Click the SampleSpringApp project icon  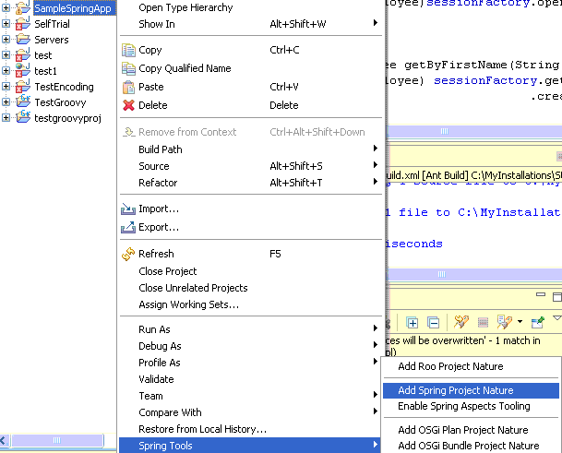click(x=23, y=8)
